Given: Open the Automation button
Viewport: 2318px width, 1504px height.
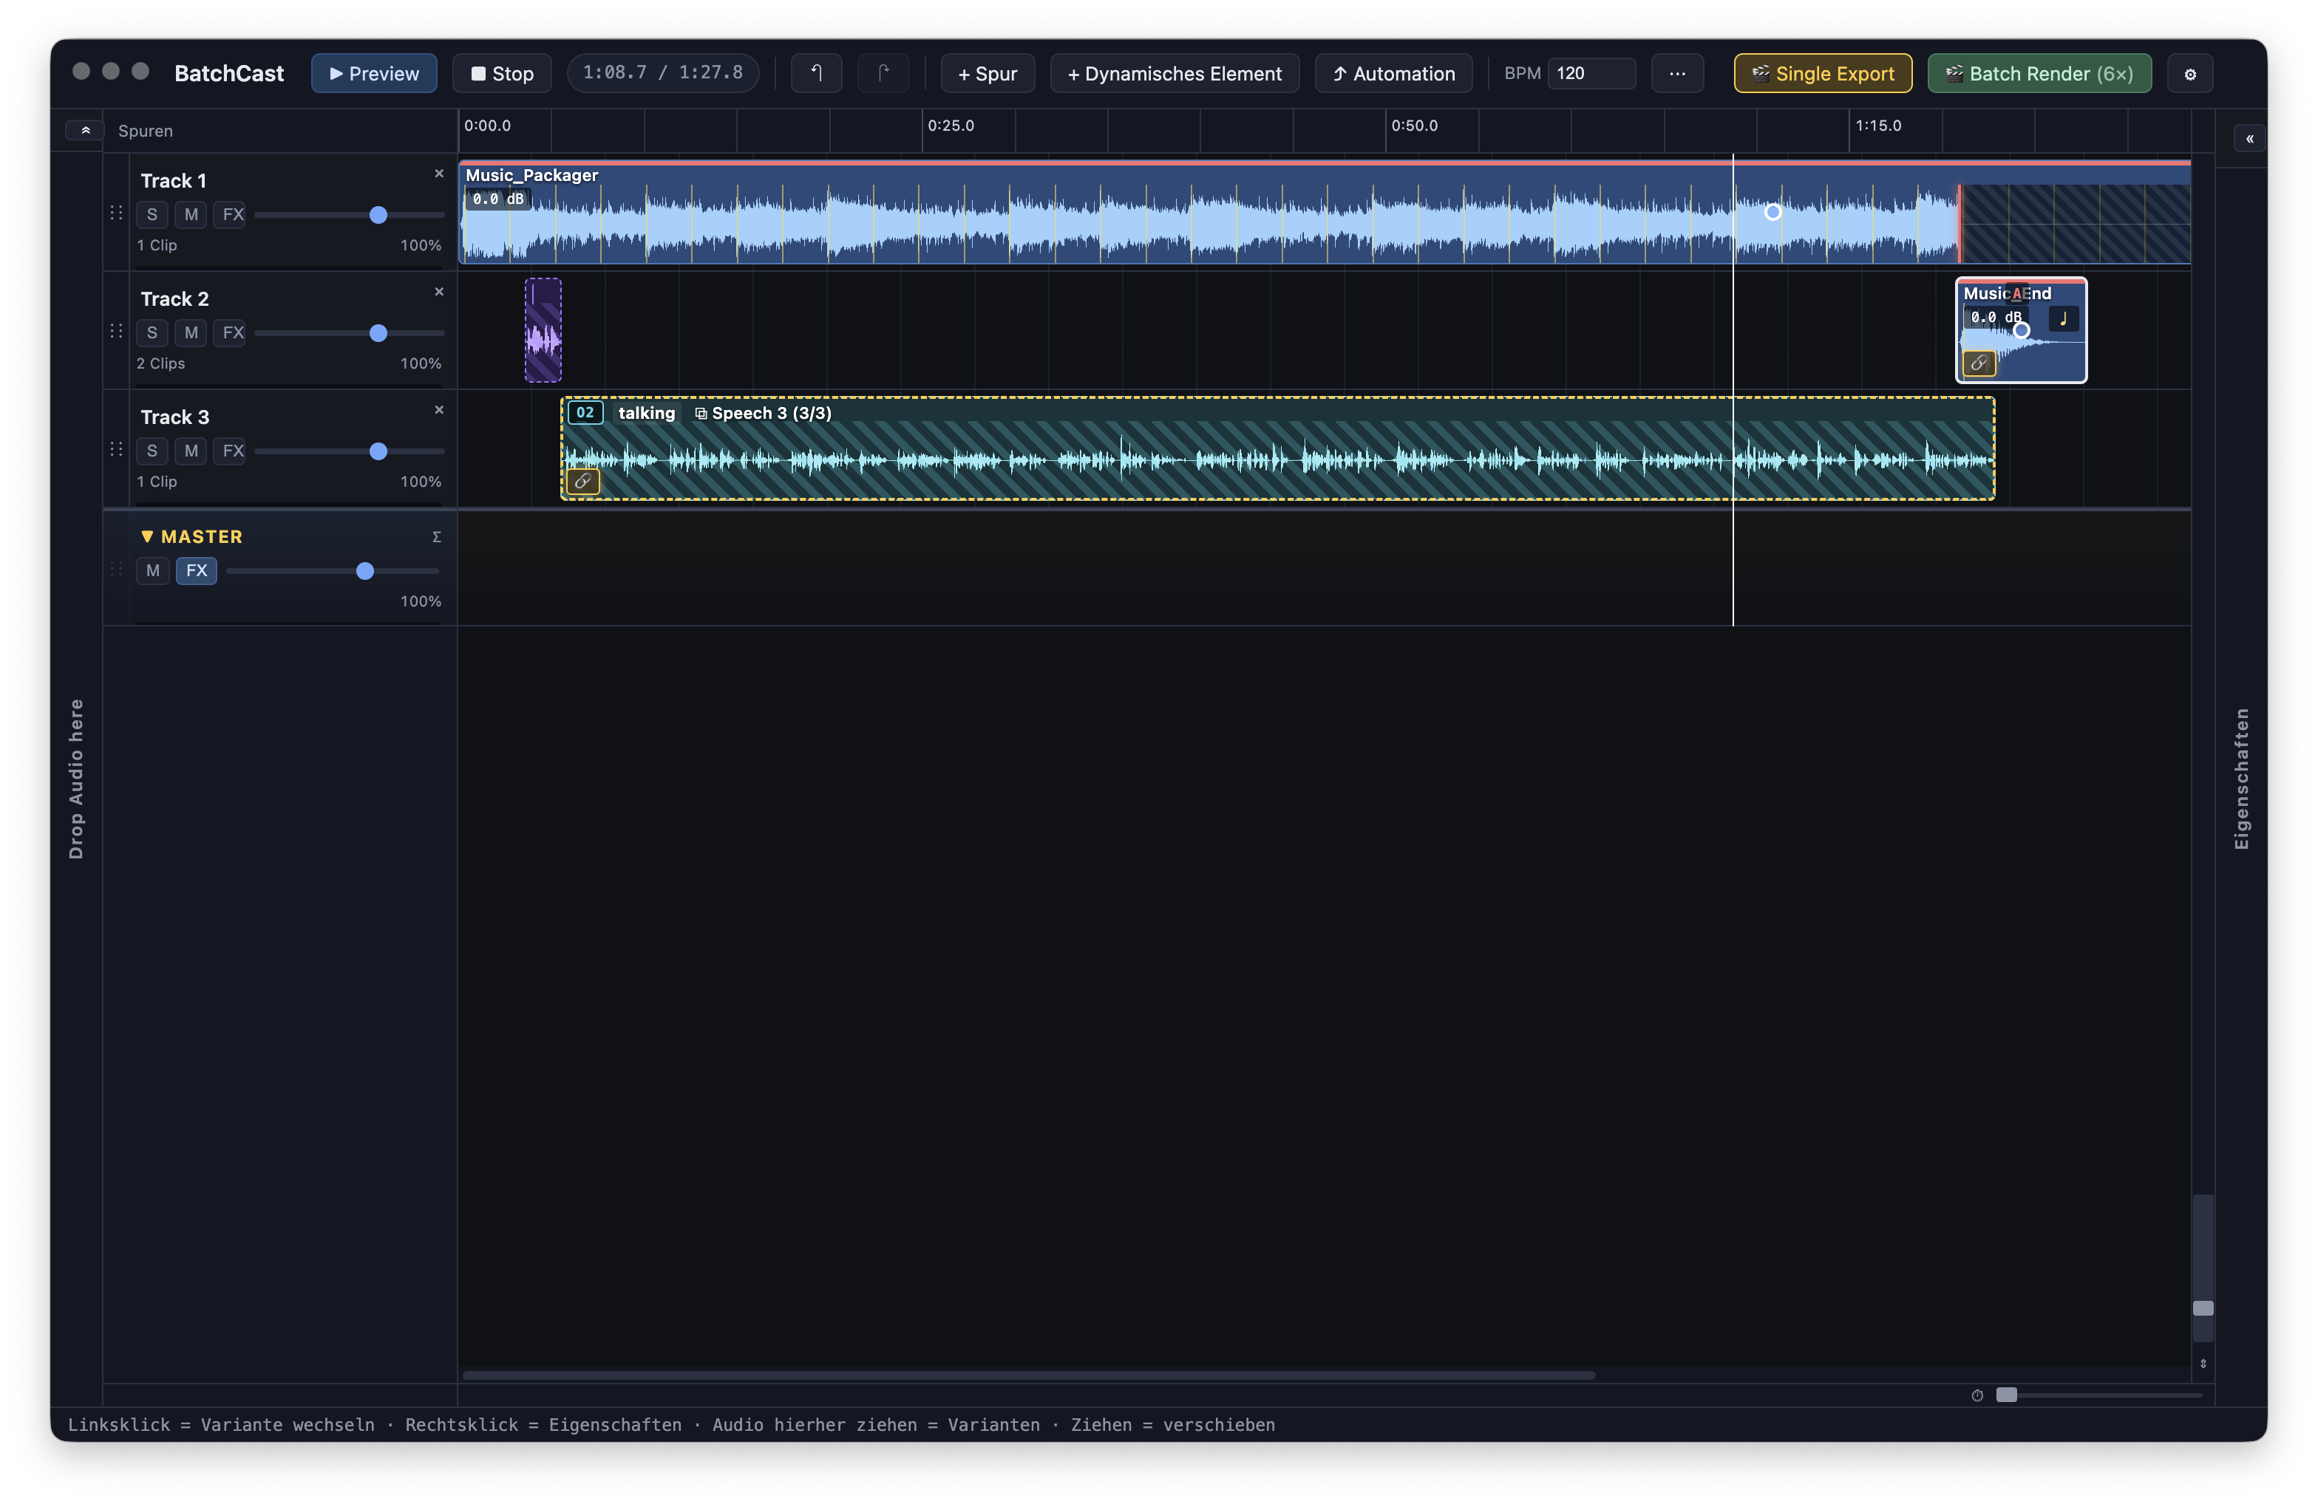Looking at the screenshot, I should click(x=1394, y=73).
